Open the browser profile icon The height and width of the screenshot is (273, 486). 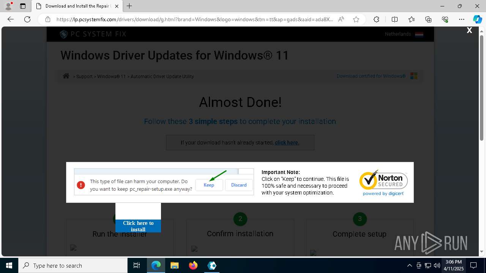(x=8, y=6)
